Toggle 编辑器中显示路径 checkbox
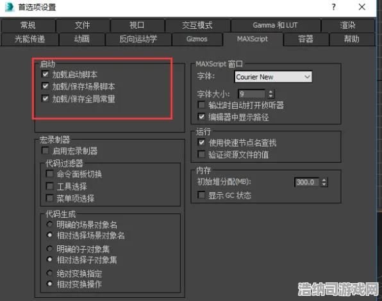Viewport: 382px width, 301px height. click(201, 117)
